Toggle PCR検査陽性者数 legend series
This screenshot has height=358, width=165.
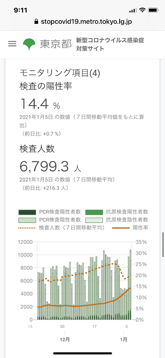[50, 212]
